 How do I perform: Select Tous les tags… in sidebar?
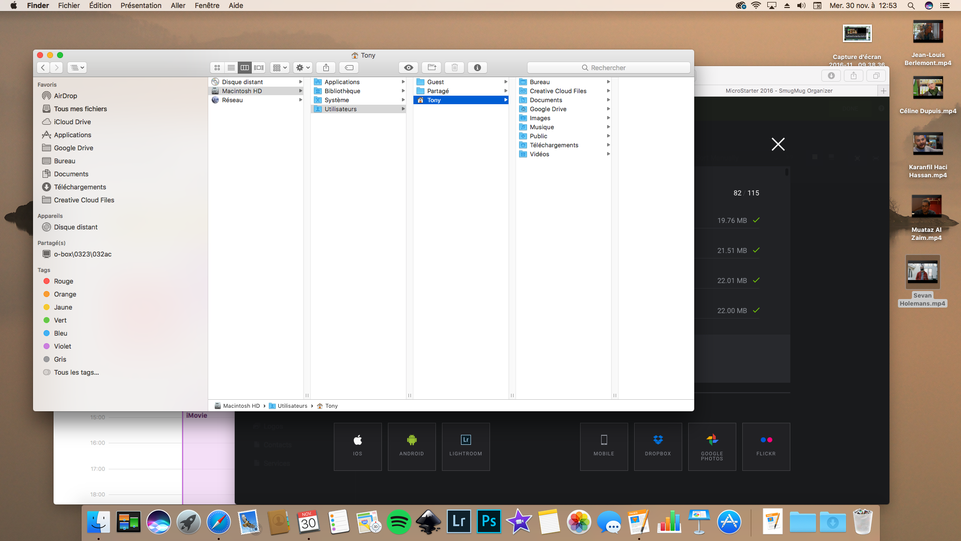click(x=76, y=372)
